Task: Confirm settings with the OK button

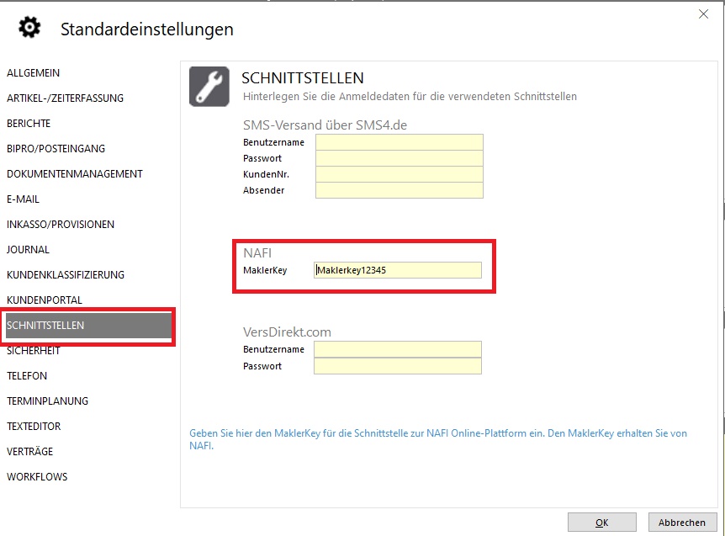Action: point(601,523)
